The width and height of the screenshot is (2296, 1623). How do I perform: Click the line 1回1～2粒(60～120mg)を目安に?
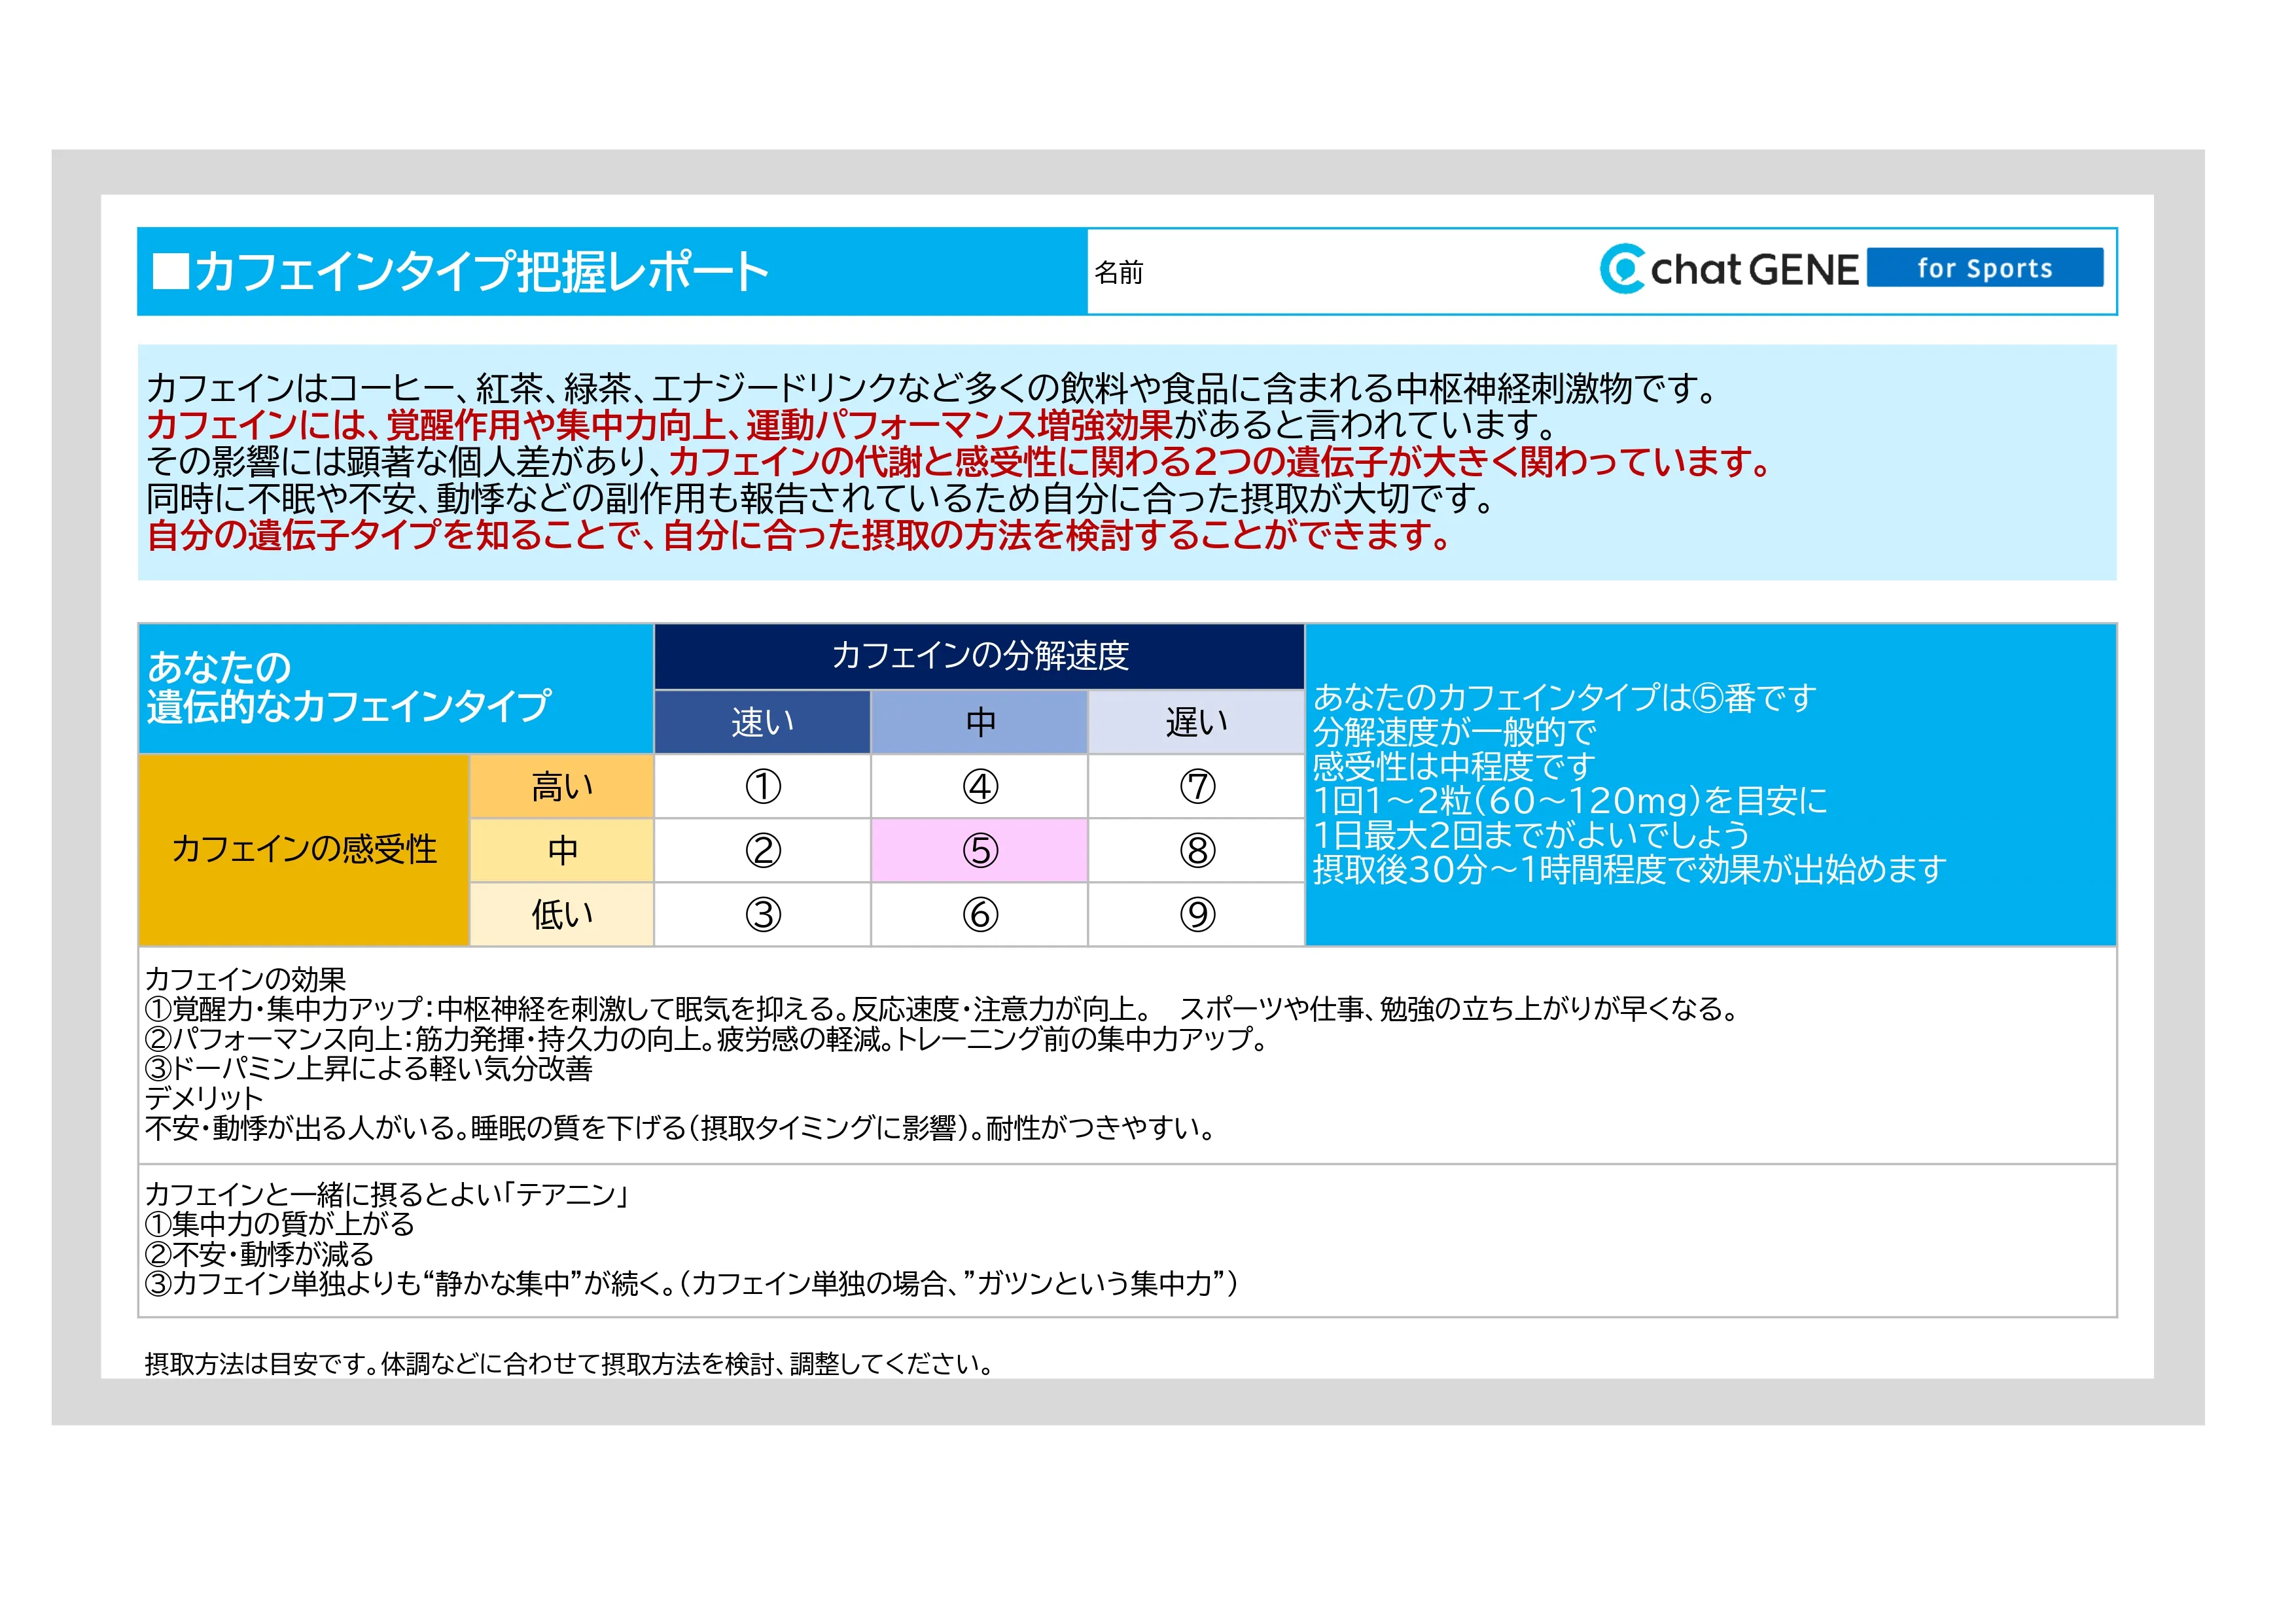coord(1570,801)
